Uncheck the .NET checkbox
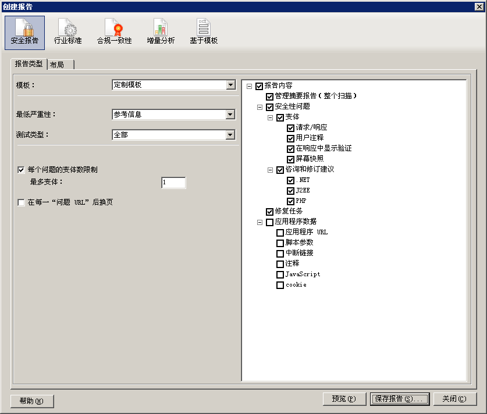The height and width of the screenshot is (414, 487). click(x=290, y=180)
